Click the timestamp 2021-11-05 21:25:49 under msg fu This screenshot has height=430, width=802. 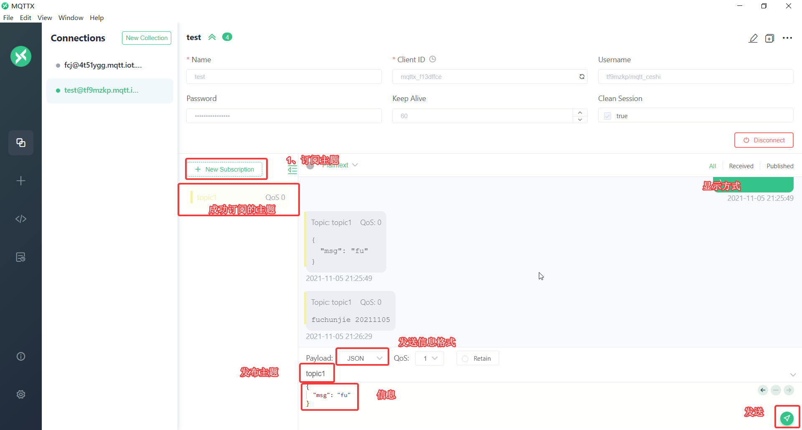[339, 278]
